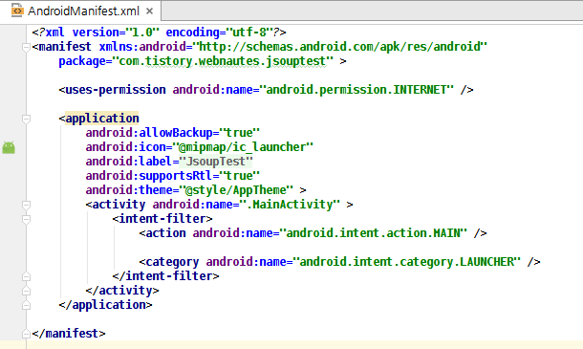This screenshot has height=349, width=583.
Task: Click the Android icon in the gutter
Action: (x=9, y=147)
